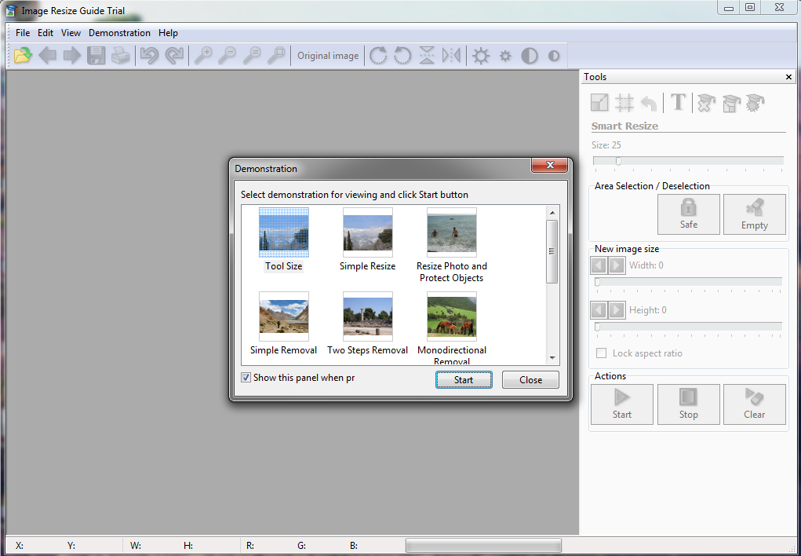This screenshot has height=556, width=801.
Task: Click the Open file folder icon
Action: [x=23, y=56]
